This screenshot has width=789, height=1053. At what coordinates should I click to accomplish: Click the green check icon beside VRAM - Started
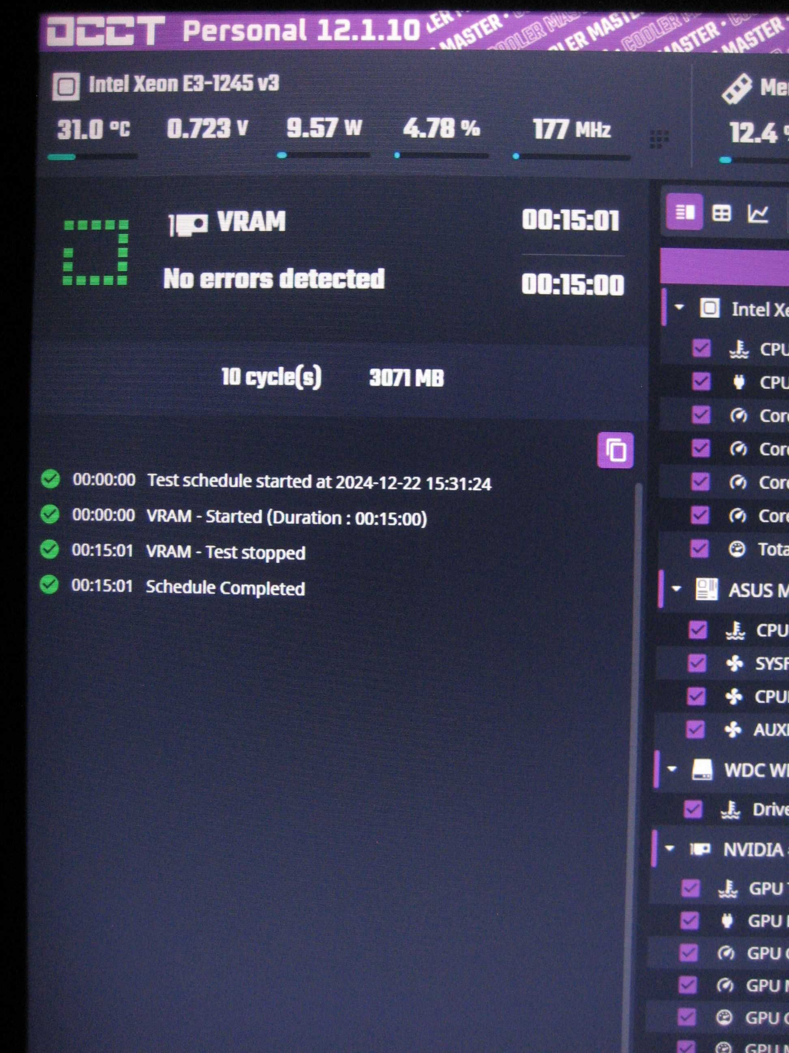50,514
